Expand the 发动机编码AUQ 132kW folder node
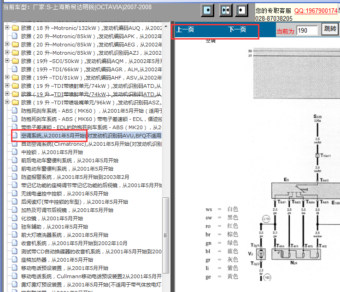The image size is (340, 292). (x=7, y=28)
